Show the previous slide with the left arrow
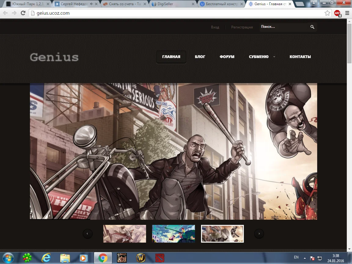The height and width of the screenshot is (264, 352). [88, 234]
